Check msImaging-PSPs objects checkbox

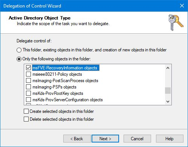(x=28, y=87)
